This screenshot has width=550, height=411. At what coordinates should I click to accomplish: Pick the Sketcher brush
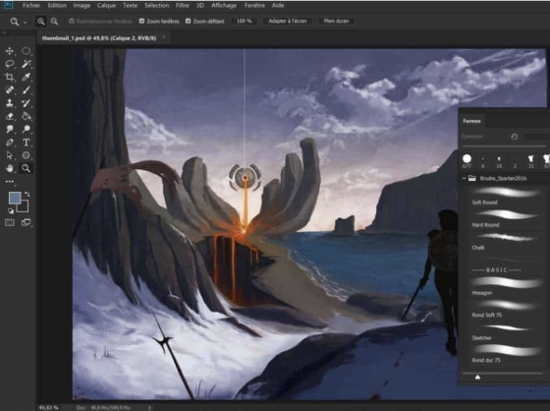[x=505, y=332]
